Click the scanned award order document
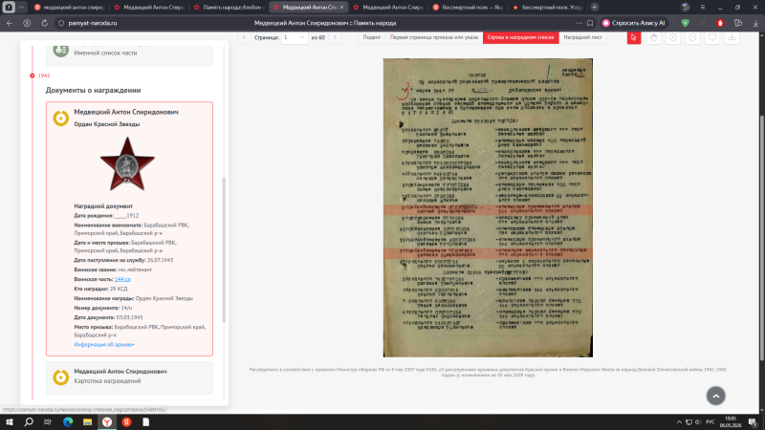Image resolution: width=765 pixels, height=430 pixels. click(488, 207)
